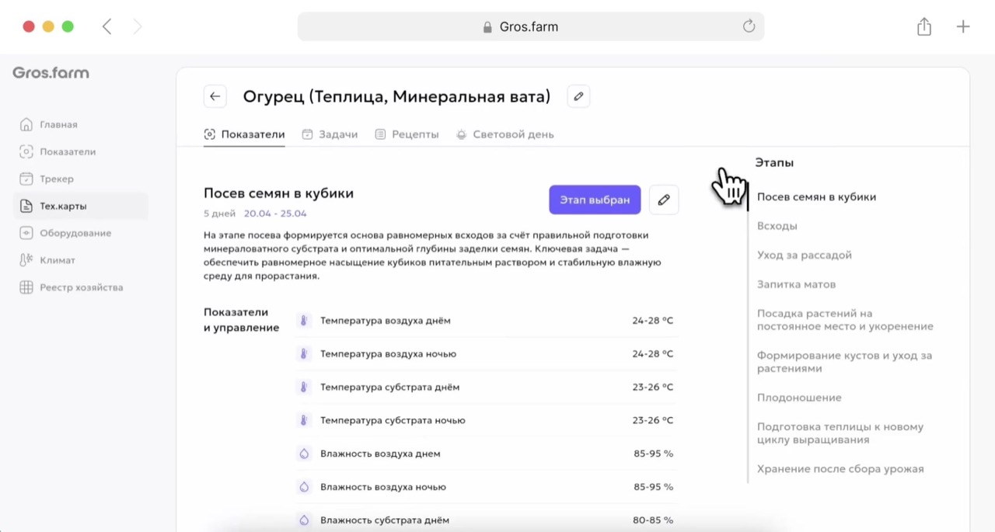
Task: Click browser forward arrow
Action: 138,26
